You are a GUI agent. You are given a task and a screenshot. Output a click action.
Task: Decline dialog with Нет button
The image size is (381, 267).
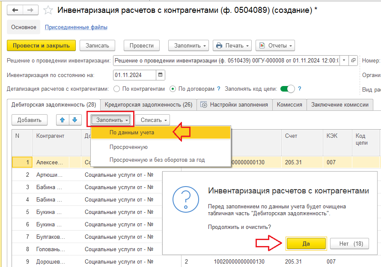349,243
